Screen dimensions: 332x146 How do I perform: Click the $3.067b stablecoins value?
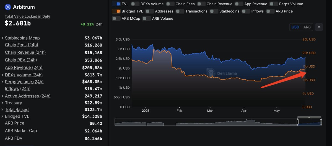click(x=94, y=38)
